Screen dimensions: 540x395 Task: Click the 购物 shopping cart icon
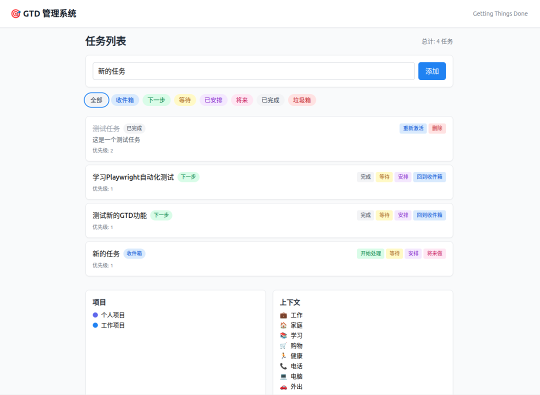coord(283,345)
